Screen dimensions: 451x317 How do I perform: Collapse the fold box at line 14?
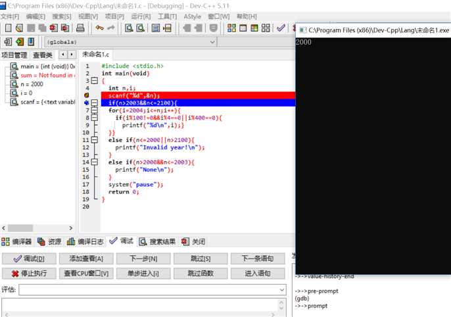95,162
